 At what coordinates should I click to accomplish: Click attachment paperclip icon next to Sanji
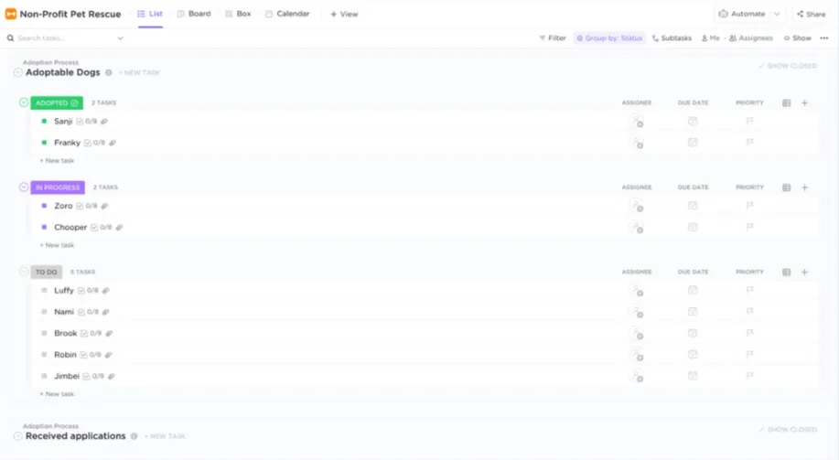click(x=104, y=122)
